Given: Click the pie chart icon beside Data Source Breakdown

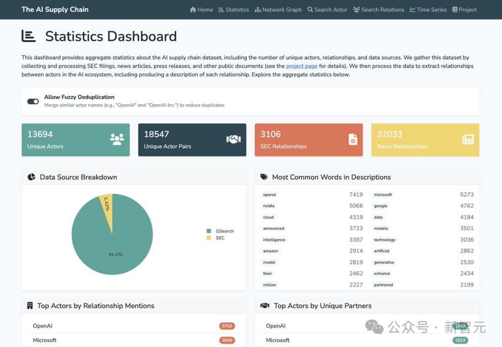Looking at the screenshot, I should pos(32,177).
